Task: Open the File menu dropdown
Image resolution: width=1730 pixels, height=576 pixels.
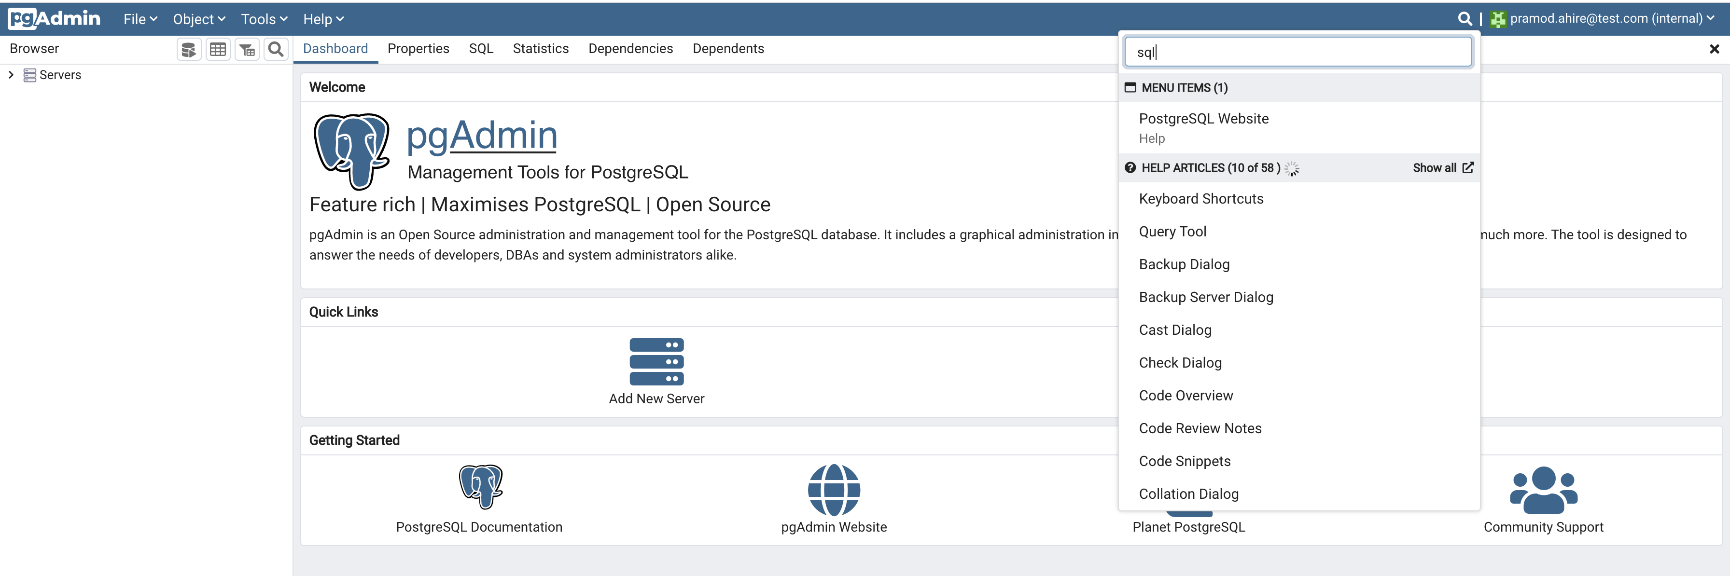Action: click(140, 19)
